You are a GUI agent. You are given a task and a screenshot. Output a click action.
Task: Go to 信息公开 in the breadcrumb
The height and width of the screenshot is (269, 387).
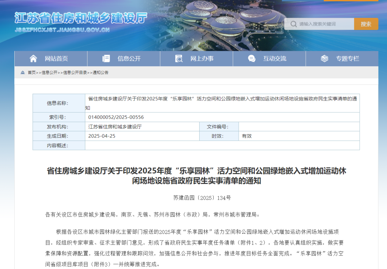click(49, 73)
